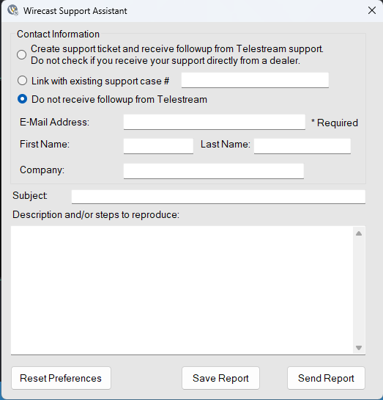This screenshot has width=383, height=400.
Task: Focus the Subject input field
Action: tap(218, 197)
